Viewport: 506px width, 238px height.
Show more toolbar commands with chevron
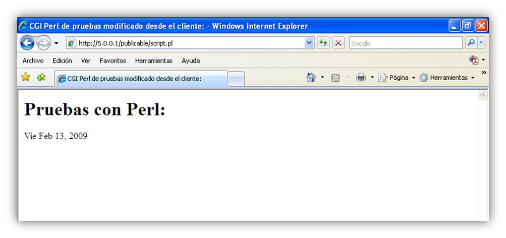tap(484, 73)
